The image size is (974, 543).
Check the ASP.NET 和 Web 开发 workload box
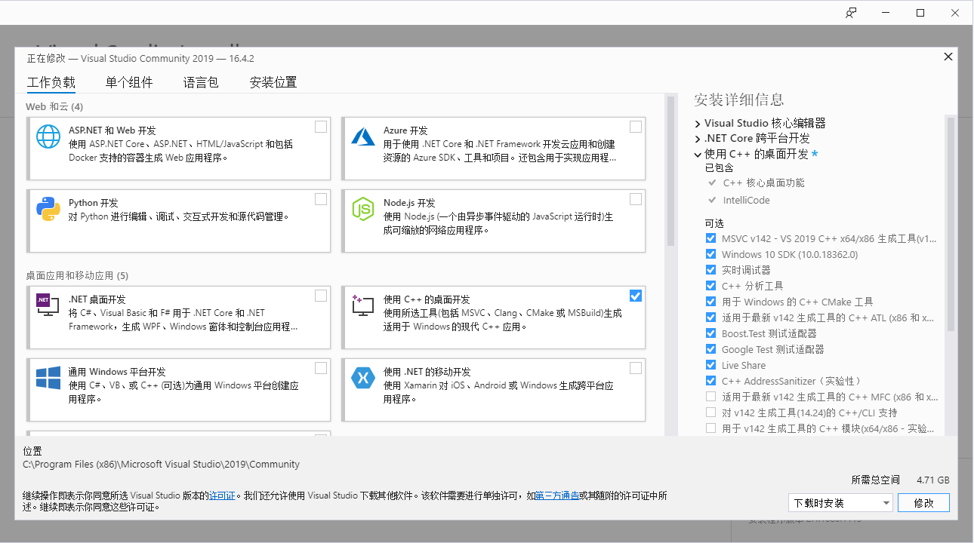321,127
